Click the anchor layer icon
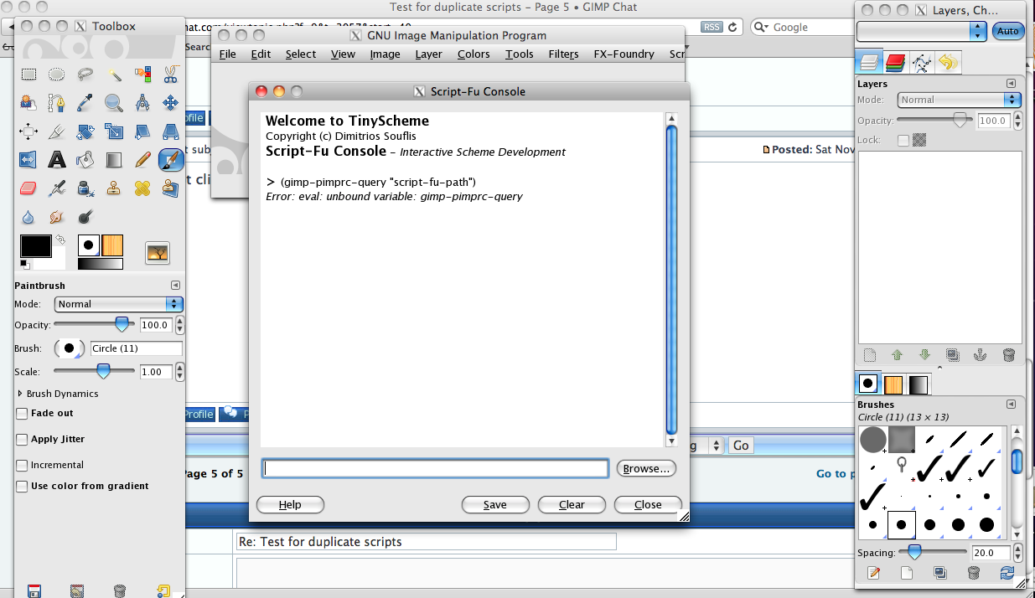Screen dimensions: 1035x598 click(x=980, y=355)
